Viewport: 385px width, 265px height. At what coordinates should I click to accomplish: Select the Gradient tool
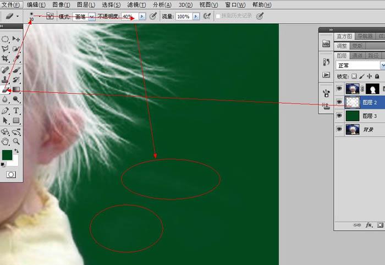coord(16,89)
